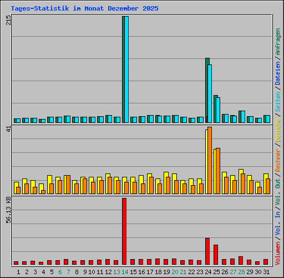284x278 pixels.
Task: Click the 'Dateien' legend label
Action: 278,73
